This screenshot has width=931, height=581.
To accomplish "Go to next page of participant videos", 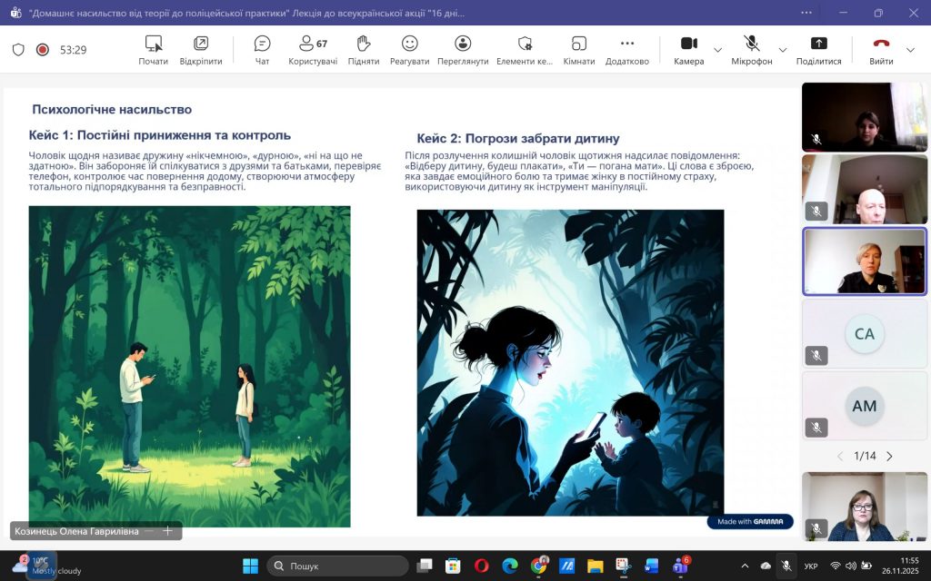I will click(x=889, y=456).
